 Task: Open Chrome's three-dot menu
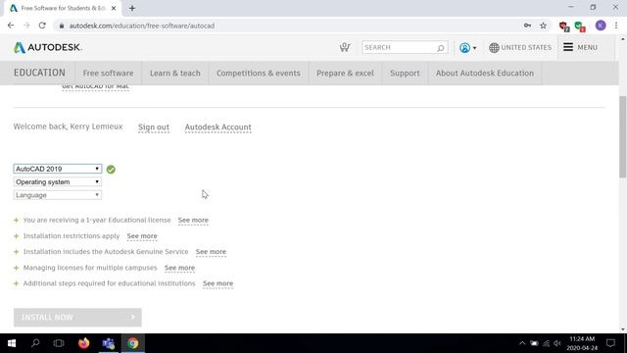point(616,25)
